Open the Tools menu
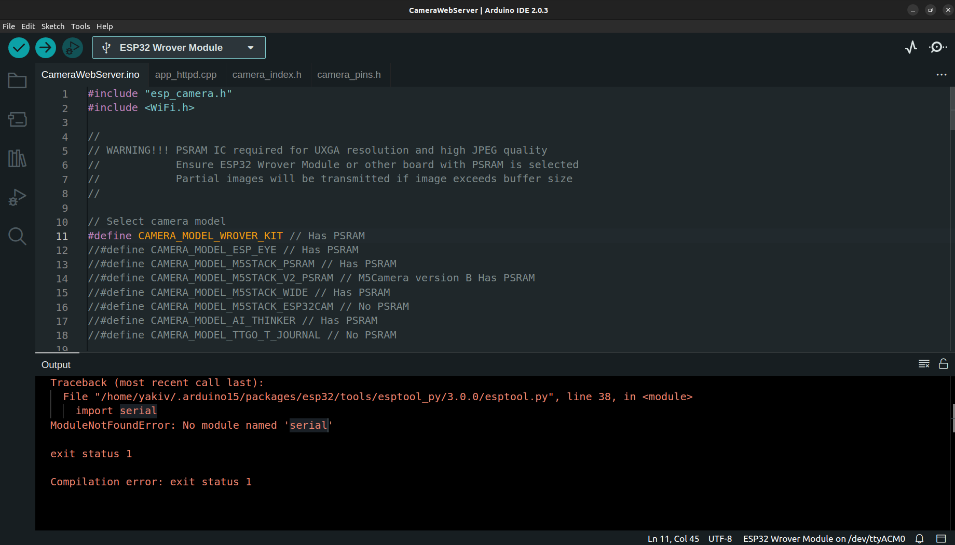The width and height of the screenshot is (955, 545). (80, 26)
